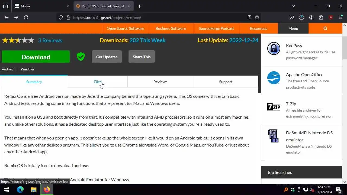Go back with the browser back arrow

tap(7, 17)
